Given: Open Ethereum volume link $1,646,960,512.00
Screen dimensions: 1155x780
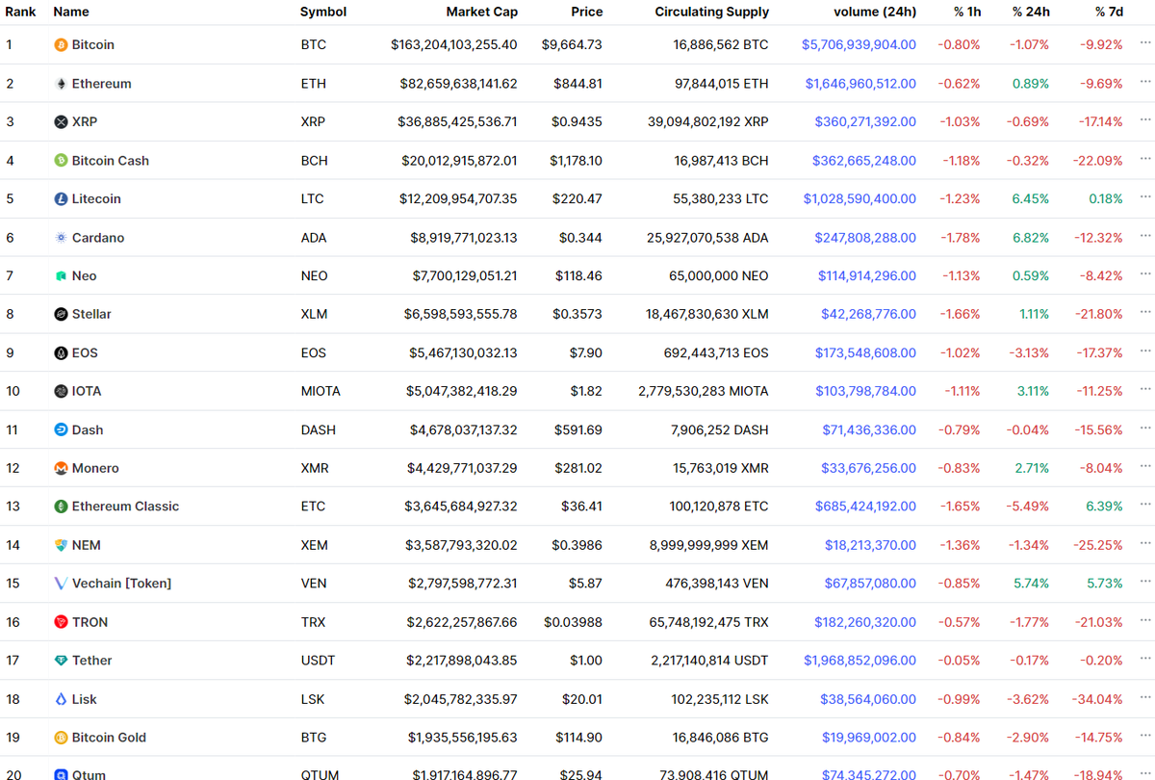Looking at the screenshot, I should click(x=860, y=84).
